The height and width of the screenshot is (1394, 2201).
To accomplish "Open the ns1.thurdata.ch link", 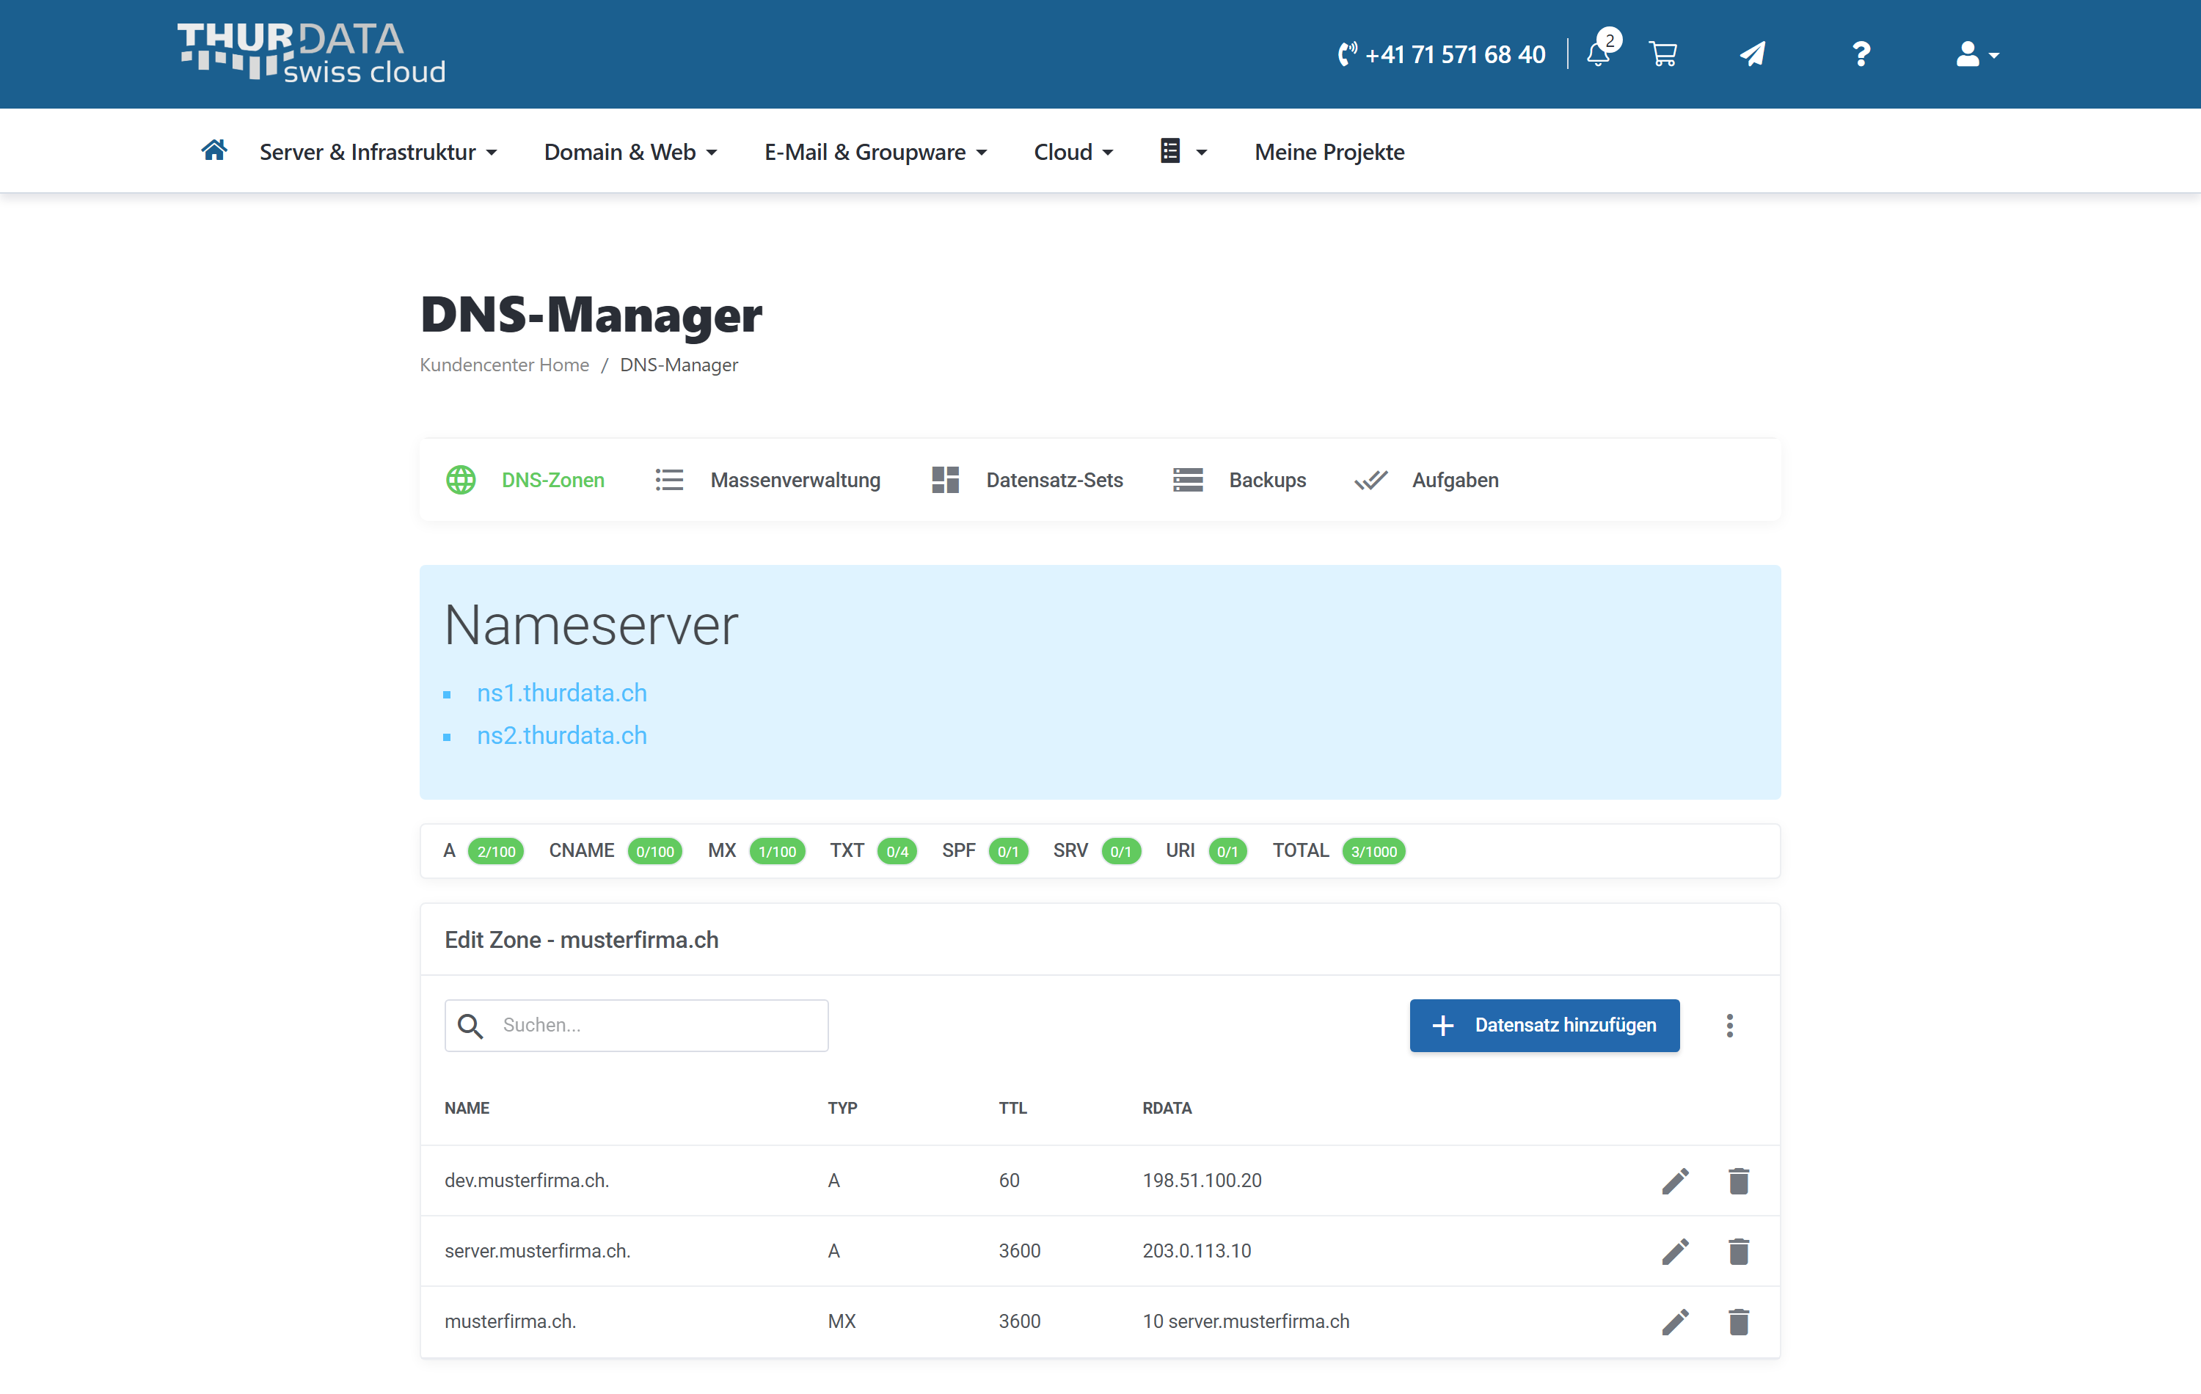I will click(x=561, y=692).
